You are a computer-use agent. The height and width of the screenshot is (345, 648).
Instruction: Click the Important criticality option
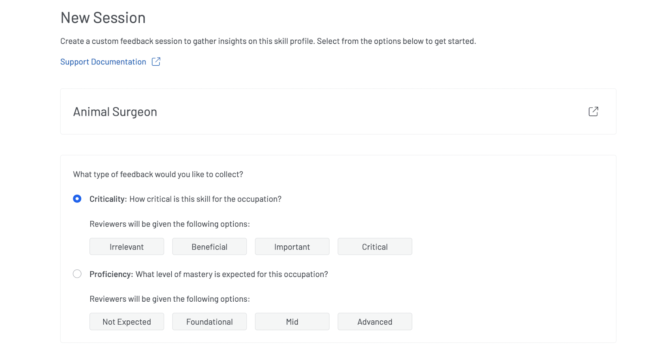click(x=292, y=246)
